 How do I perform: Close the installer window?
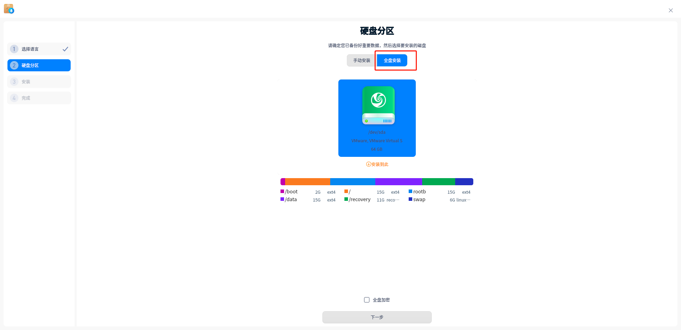click(x=671, y=10)
